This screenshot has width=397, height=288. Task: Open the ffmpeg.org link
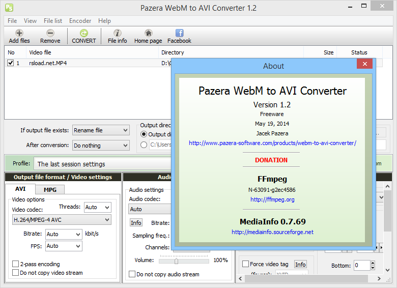point(272,199)
